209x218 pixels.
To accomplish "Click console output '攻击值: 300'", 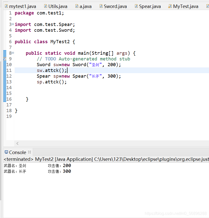I will (59, 171).
